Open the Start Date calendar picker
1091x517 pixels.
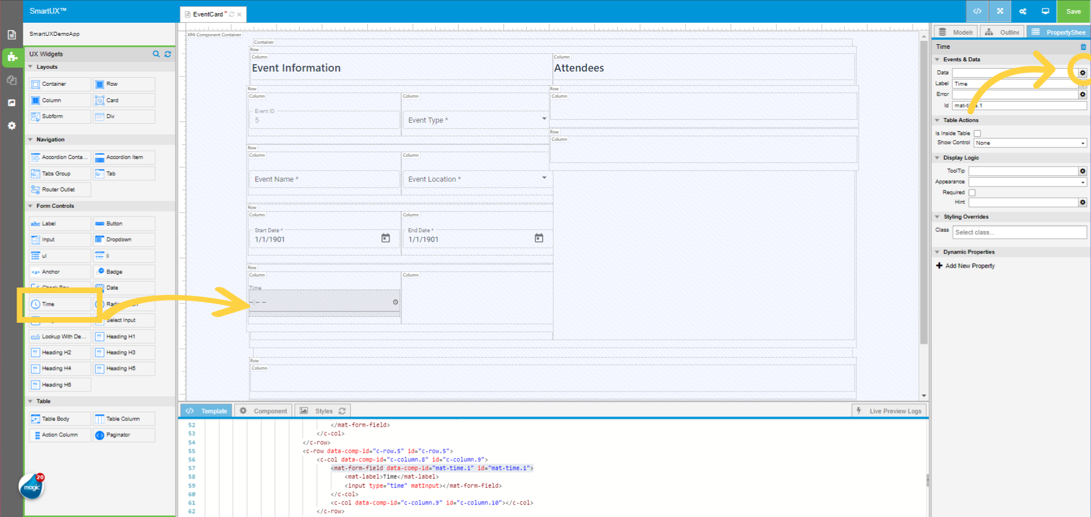click(x=385, y=238)
